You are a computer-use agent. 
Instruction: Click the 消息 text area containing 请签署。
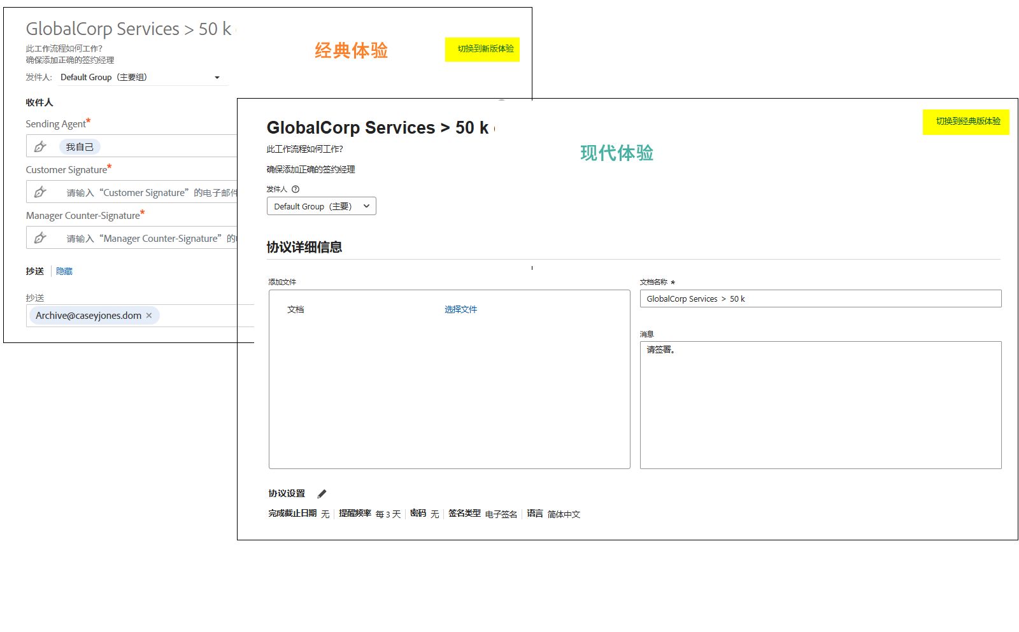click(x=820, y=405)
